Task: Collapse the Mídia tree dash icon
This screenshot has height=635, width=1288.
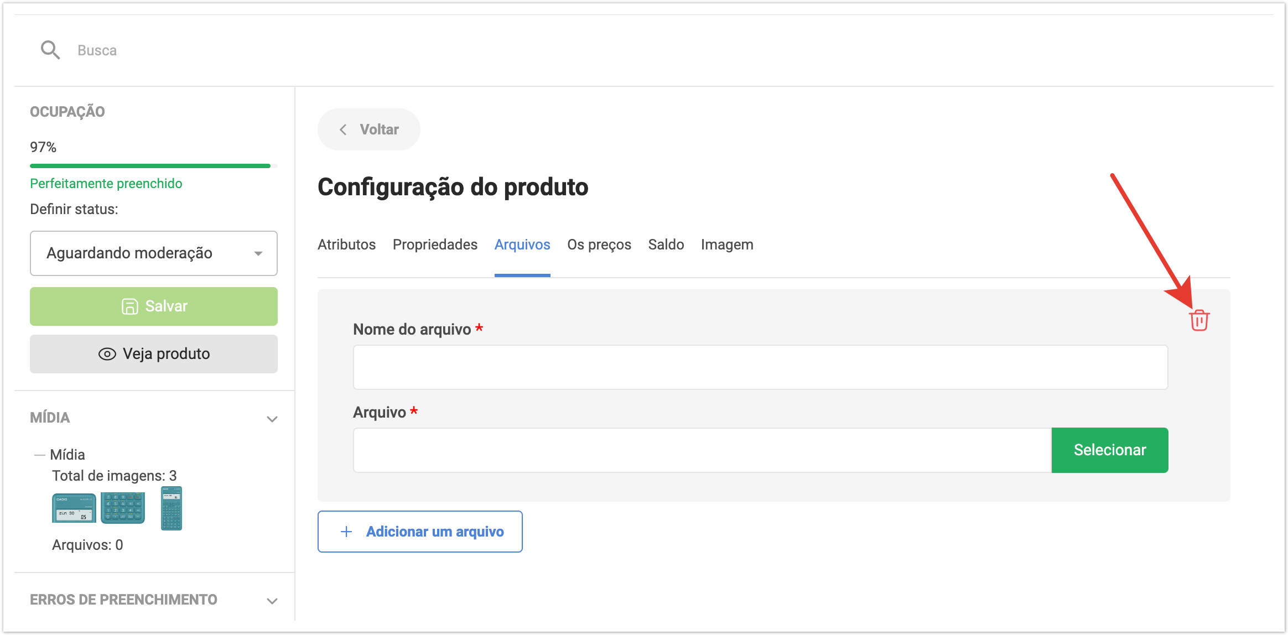Action: [39, 455]
